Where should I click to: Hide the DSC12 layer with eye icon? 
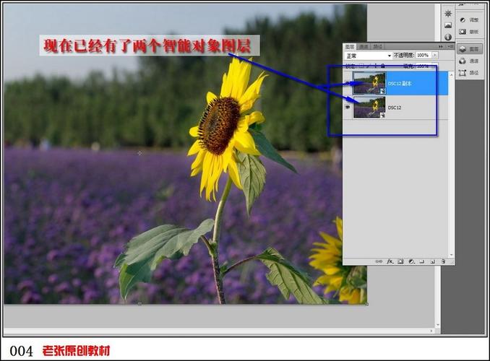pyautogui.click(x=348, y=107)
